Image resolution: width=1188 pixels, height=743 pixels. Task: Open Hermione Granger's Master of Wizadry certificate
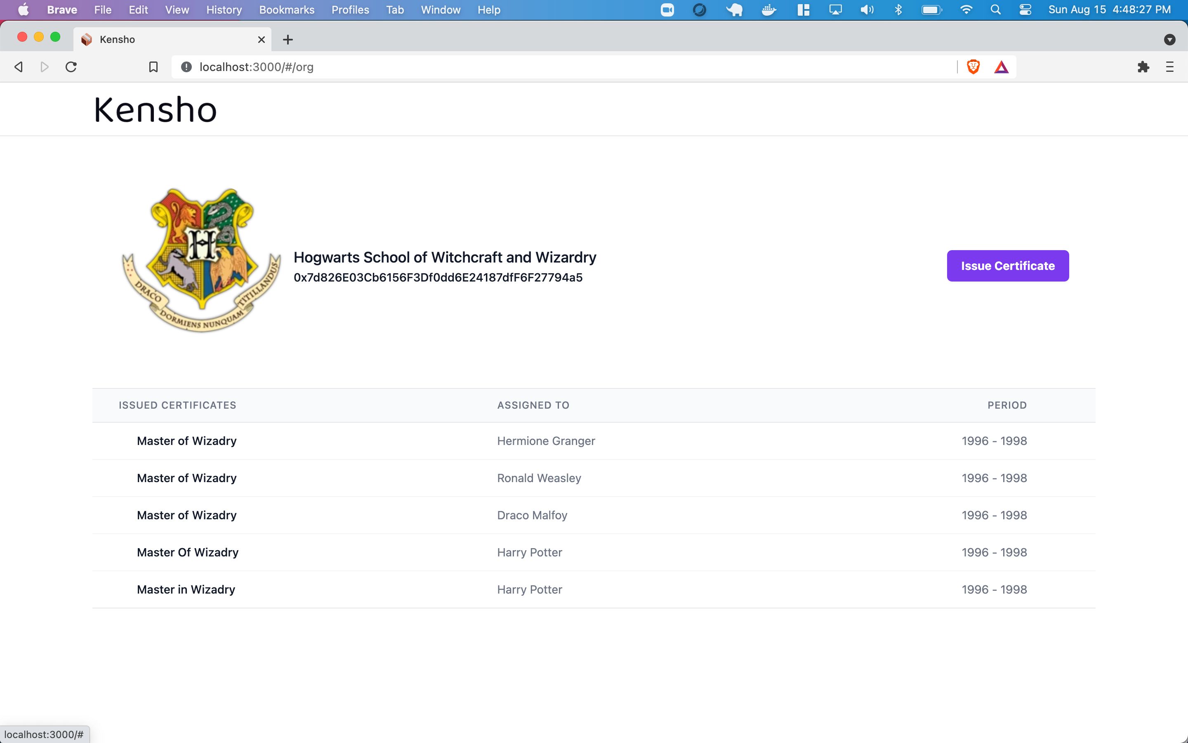[x=186, y=441]
